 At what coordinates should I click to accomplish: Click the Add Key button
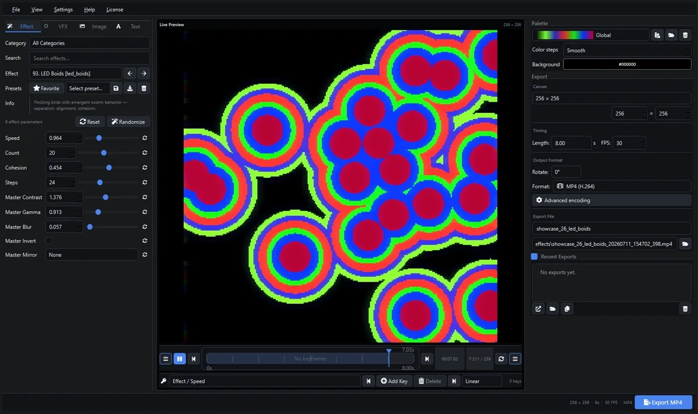tap(394, 381)
